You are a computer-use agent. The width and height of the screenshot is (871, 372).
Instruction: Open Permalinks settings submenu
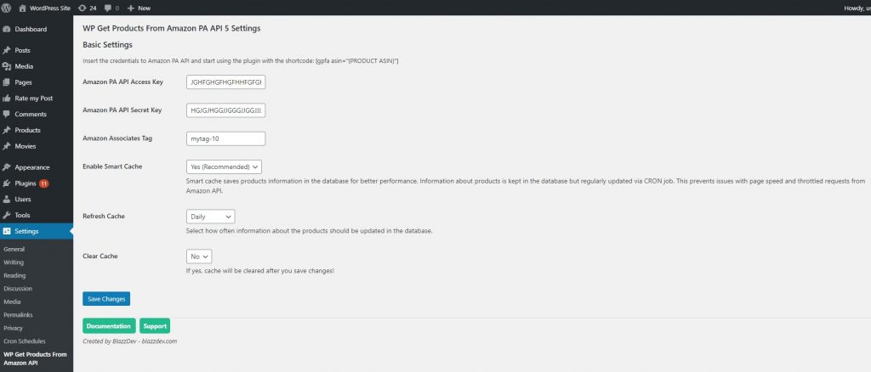pyautogui.click(x=18, y=315)
